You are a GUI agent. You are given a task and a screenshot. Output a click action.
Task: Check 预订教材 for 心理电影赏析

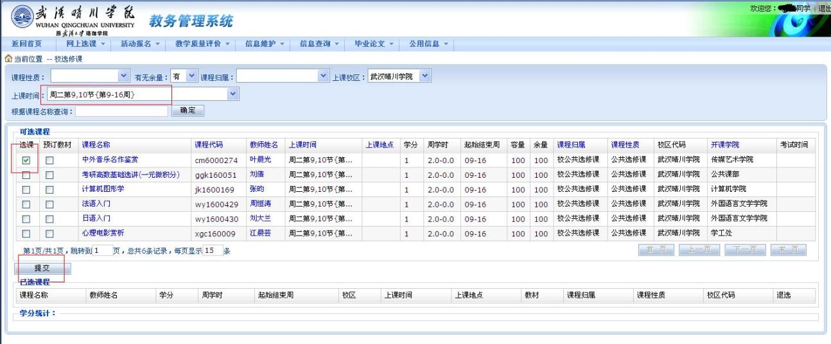(x=49, y=234)
